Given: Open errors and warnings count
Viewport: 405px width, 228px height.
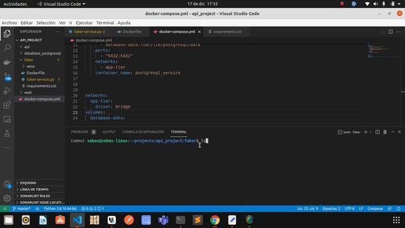Looking at the screenshot, I should [x=92, y=208].
